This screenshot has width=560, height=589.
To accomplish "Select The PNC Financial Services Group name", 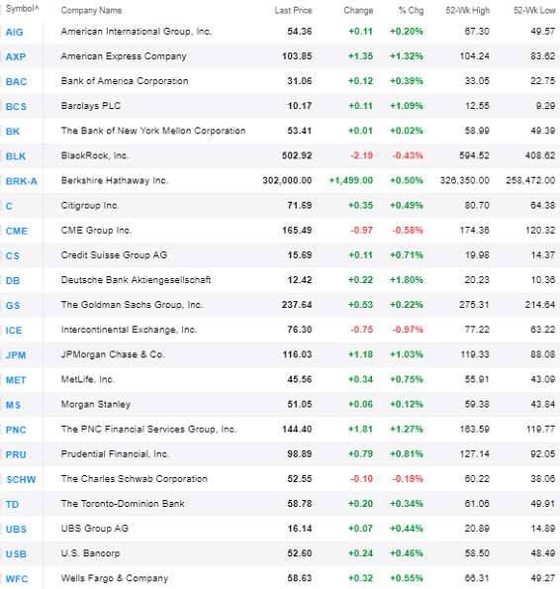I will coord(148,429).
